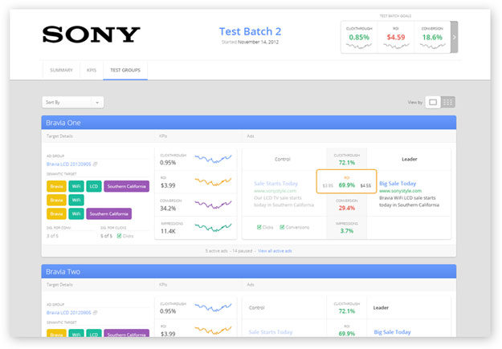Toggle the Conversions checkbox under the Control ad
The width and height of the screenshot is (502, 349).
tap(282, 227)
